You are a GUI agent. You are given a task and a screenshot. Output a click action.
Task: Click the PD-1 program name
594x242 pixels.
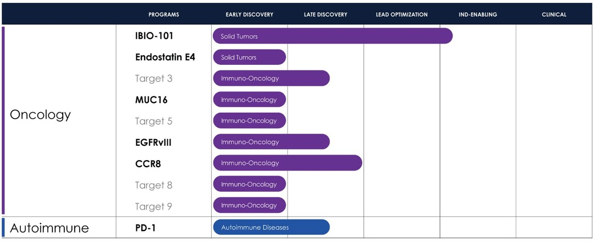[x=145, y=227]
